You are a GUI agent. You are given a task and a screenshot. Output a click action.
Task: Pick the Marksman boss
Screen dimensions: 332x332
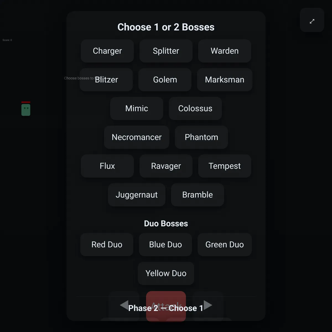[x=225, y=80]
